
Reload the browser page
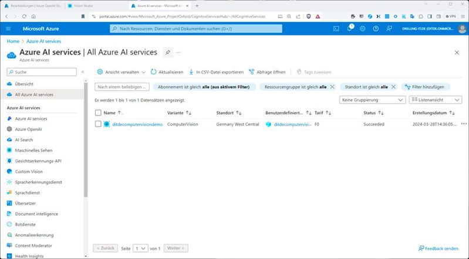(x=24, y=16)
